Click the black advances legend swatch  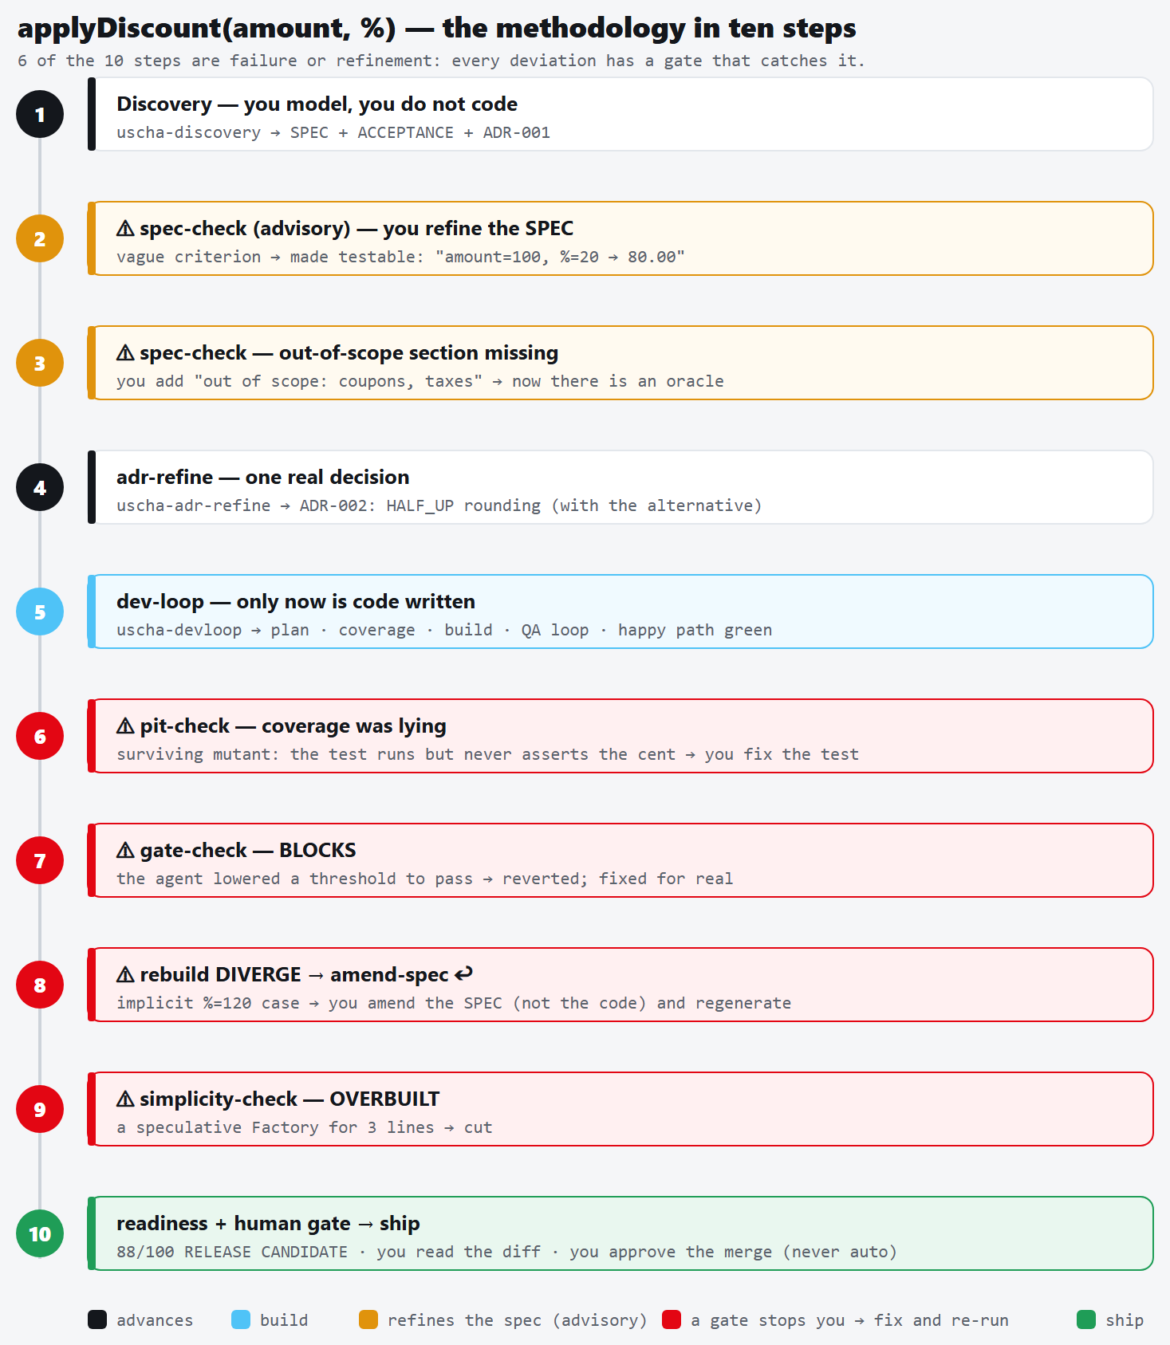click(97, 1319)
